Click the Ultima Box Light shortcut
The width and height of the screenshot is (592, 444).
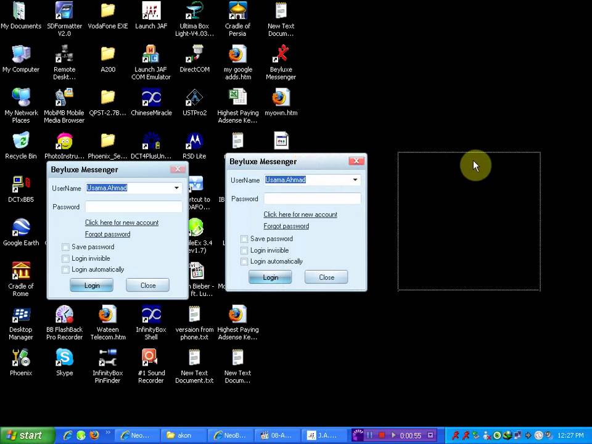194,19
